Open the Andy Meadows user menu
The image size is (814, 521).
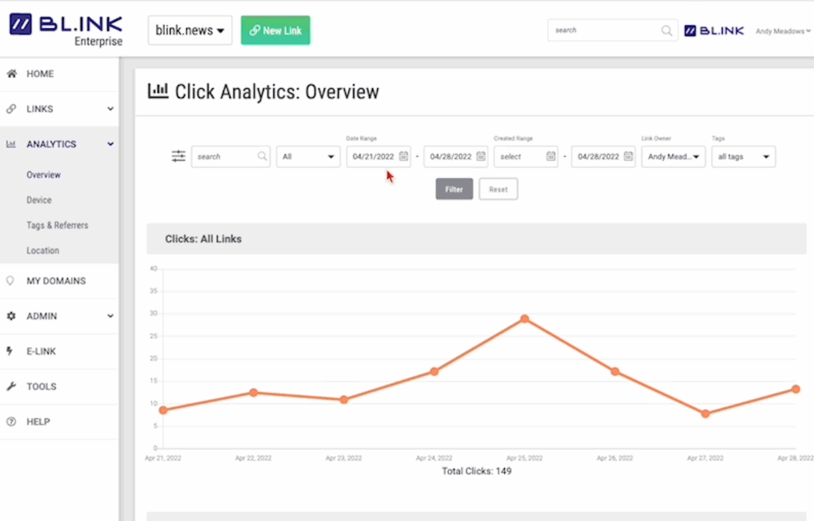[783, 31]
